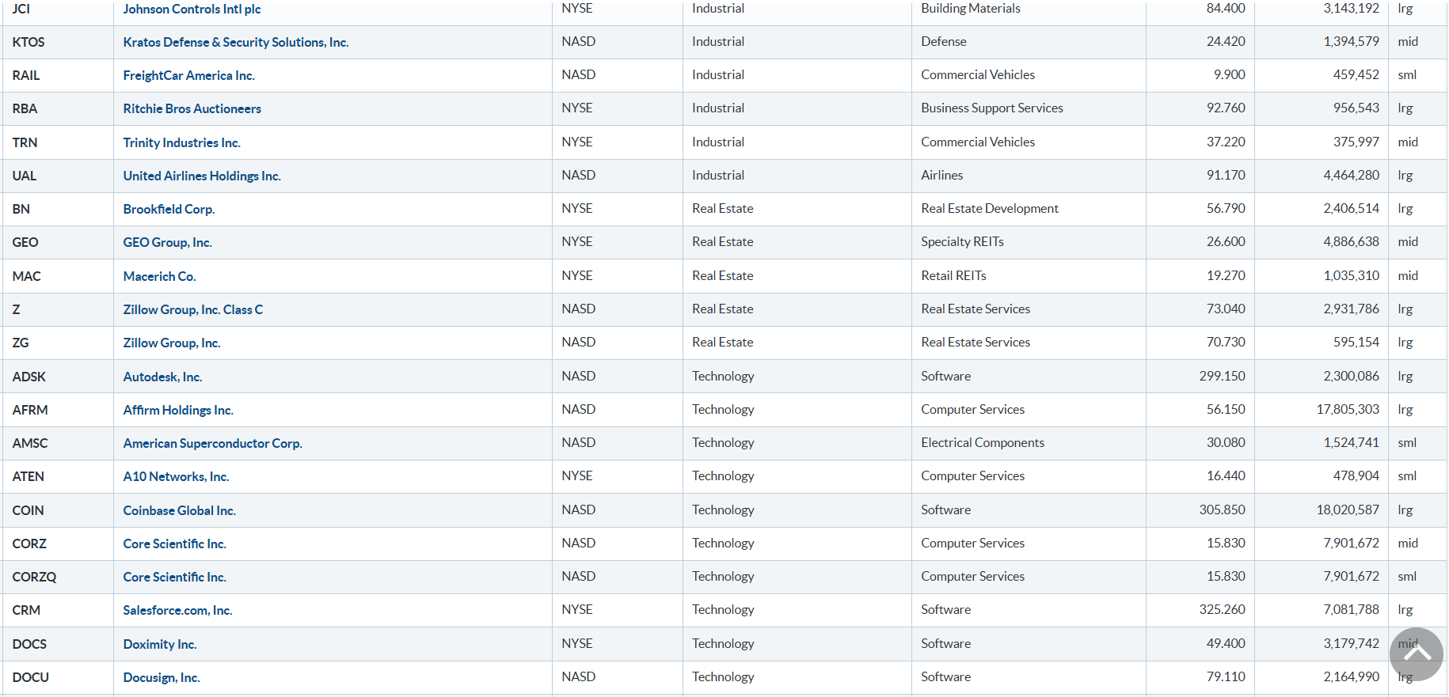Click A10 Networks price 16.440

click(x=1226, y=475)
